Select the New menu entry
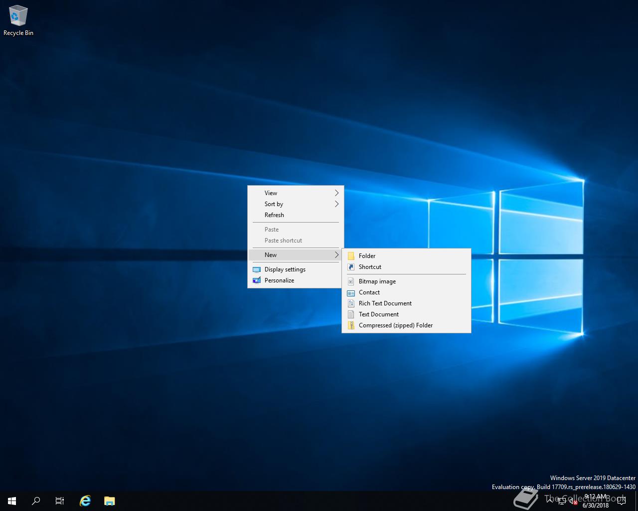The image size is (638, 511). (296, 255)
